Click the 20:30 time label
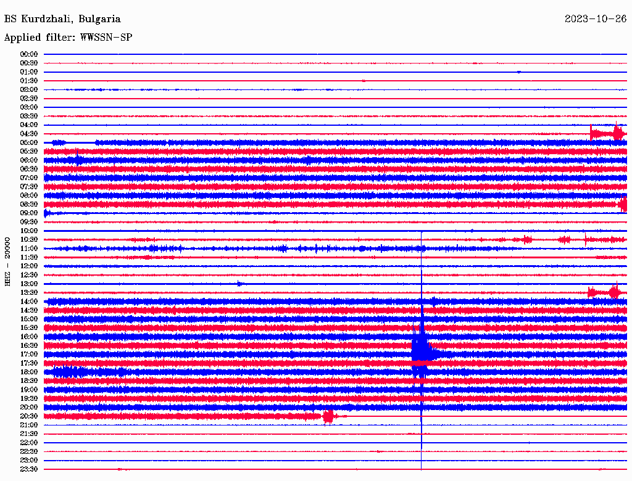 28,416
